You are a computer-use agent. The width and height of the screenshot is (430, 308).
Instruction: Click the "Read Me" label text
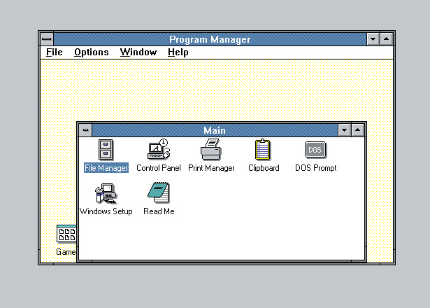click(159, 211)
